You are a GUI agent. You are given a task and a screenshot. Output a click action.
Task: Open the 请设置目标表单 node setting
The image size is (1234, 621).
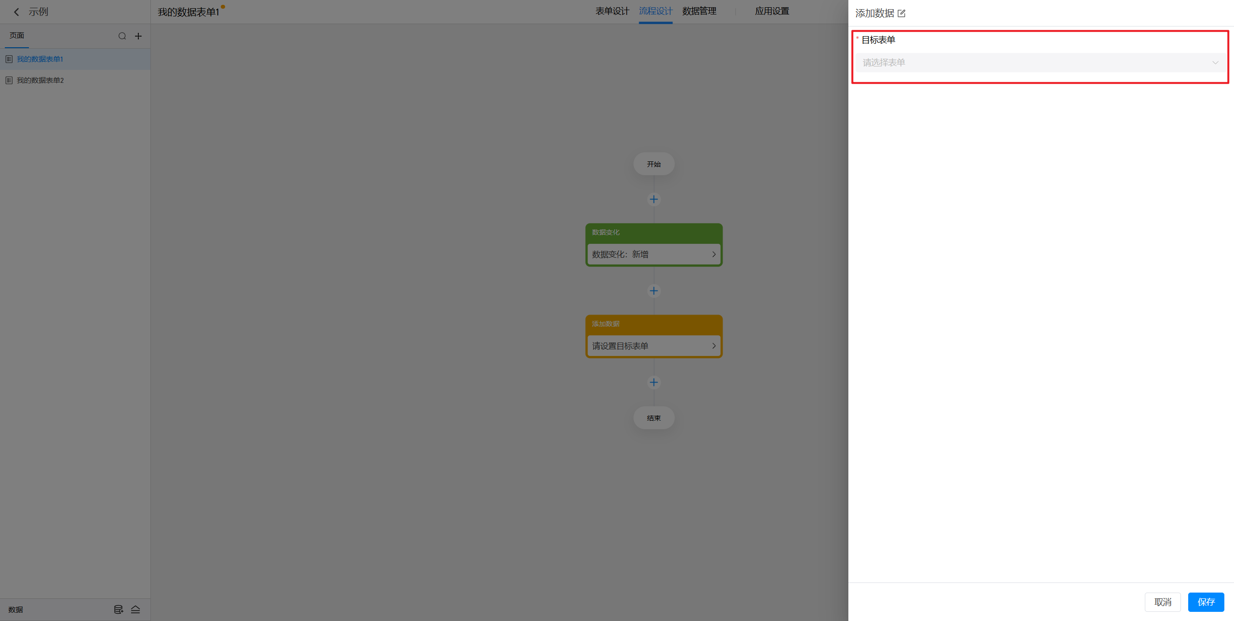(654, 346)
